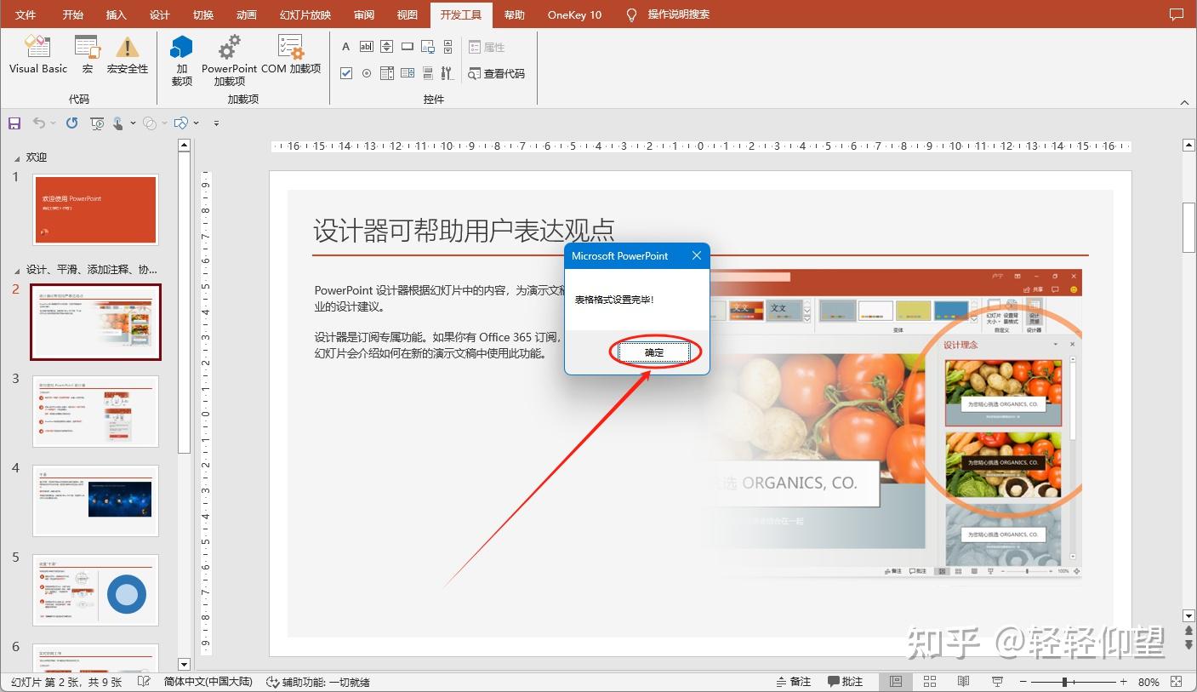Open COM 加载项 dialog
The width and height of the screenshot is (1197, 692).
(291, 55)
